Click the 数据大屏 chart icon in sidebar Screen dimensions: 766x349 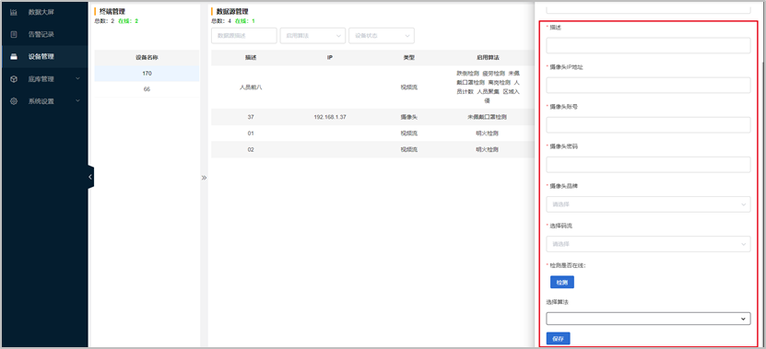coord(14,12)
